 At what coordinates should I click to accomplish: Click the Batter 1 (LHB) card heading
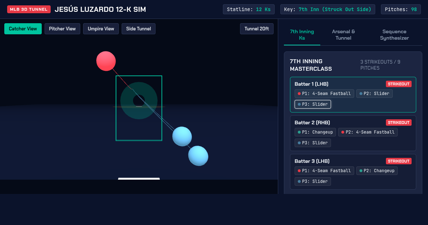point(311,84)
